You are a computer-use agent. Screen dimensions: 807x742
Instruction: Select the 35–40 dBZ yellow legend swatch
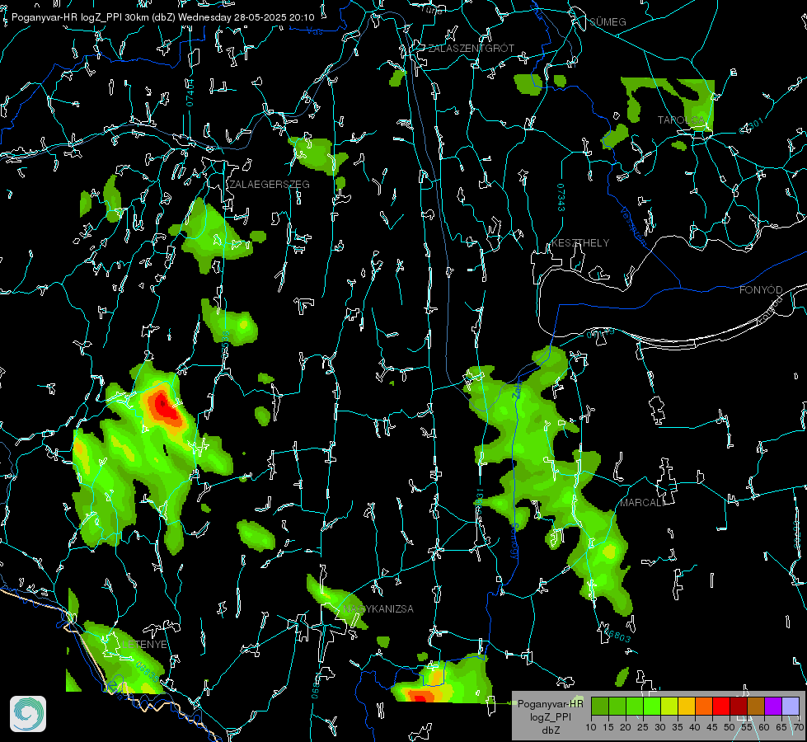(x=687, y=706)
